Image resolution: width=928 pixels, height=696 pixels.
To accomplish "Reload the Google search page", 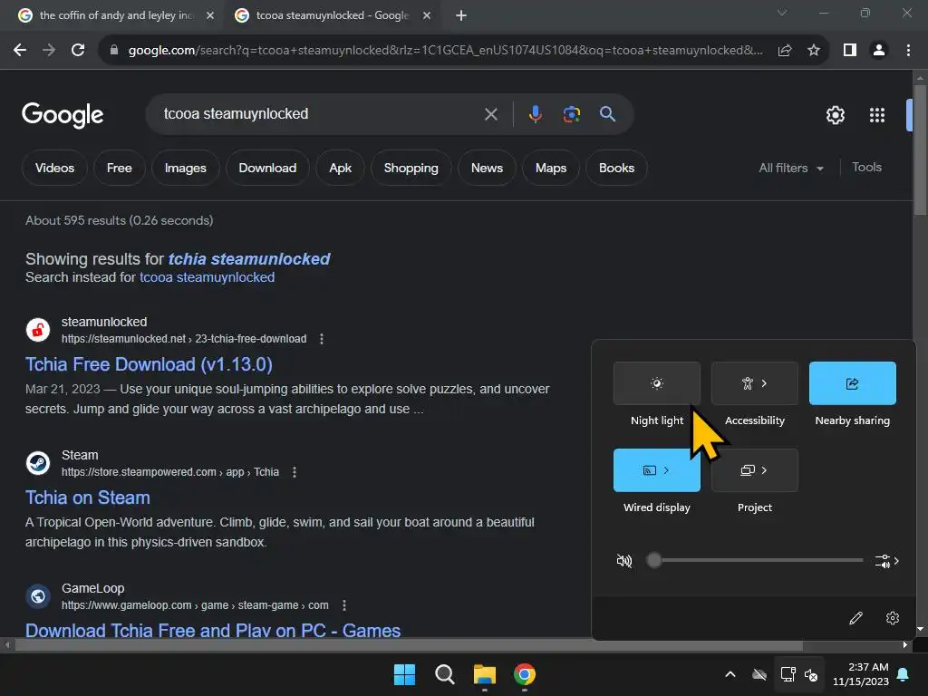I will point(78,51).
